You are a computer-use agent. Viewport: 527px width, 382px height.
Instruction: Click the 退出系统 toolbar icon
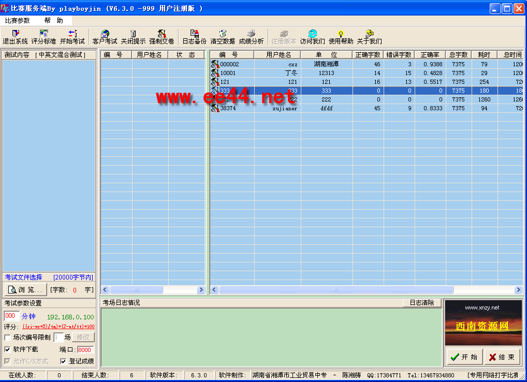(15, 37)
